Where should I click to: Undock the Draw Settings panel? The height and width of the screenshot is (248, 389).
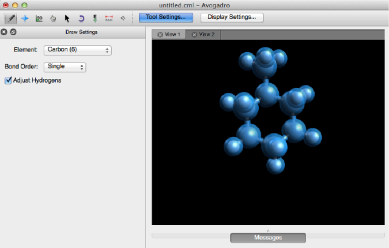tap(13, 32)
